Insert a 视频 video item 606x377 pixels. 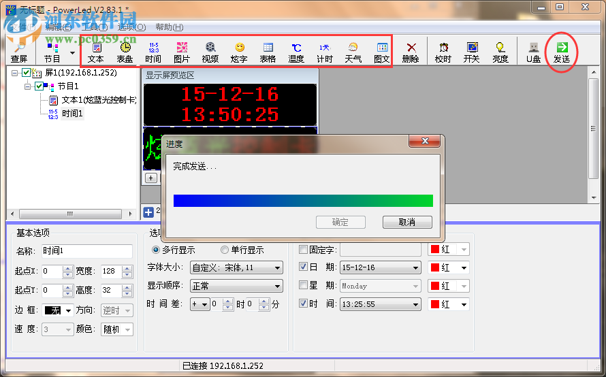210,52
